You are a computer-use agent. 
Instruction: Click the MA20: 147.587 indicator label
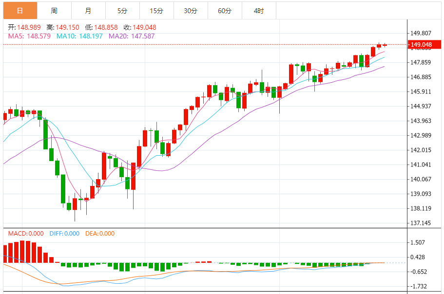tap(132, 36)
